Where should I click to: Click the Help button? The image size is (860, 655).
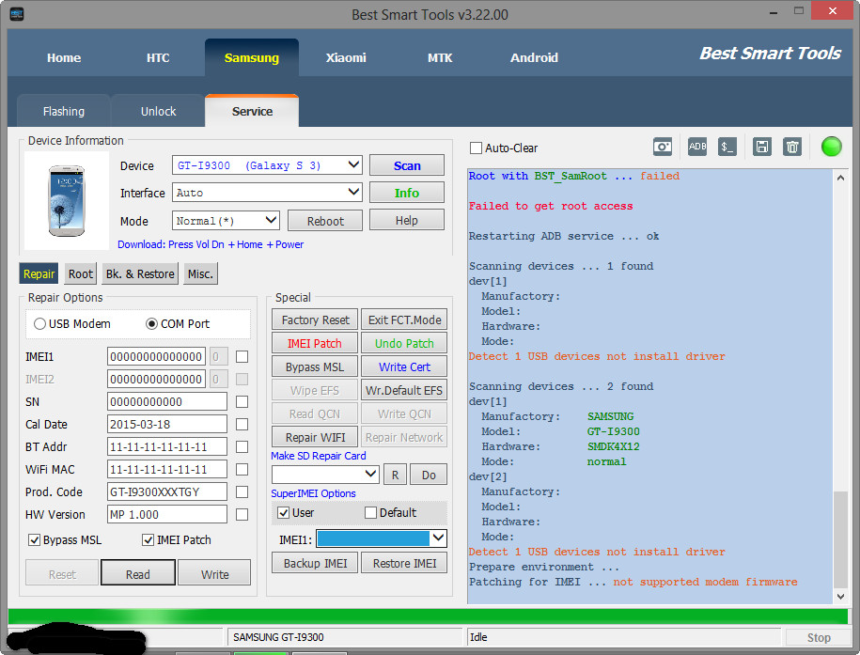406,221
